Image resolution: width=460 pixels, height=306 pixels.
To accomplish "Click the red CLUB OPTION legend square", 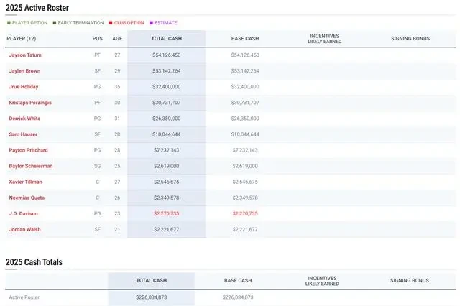I will (111, 23).
